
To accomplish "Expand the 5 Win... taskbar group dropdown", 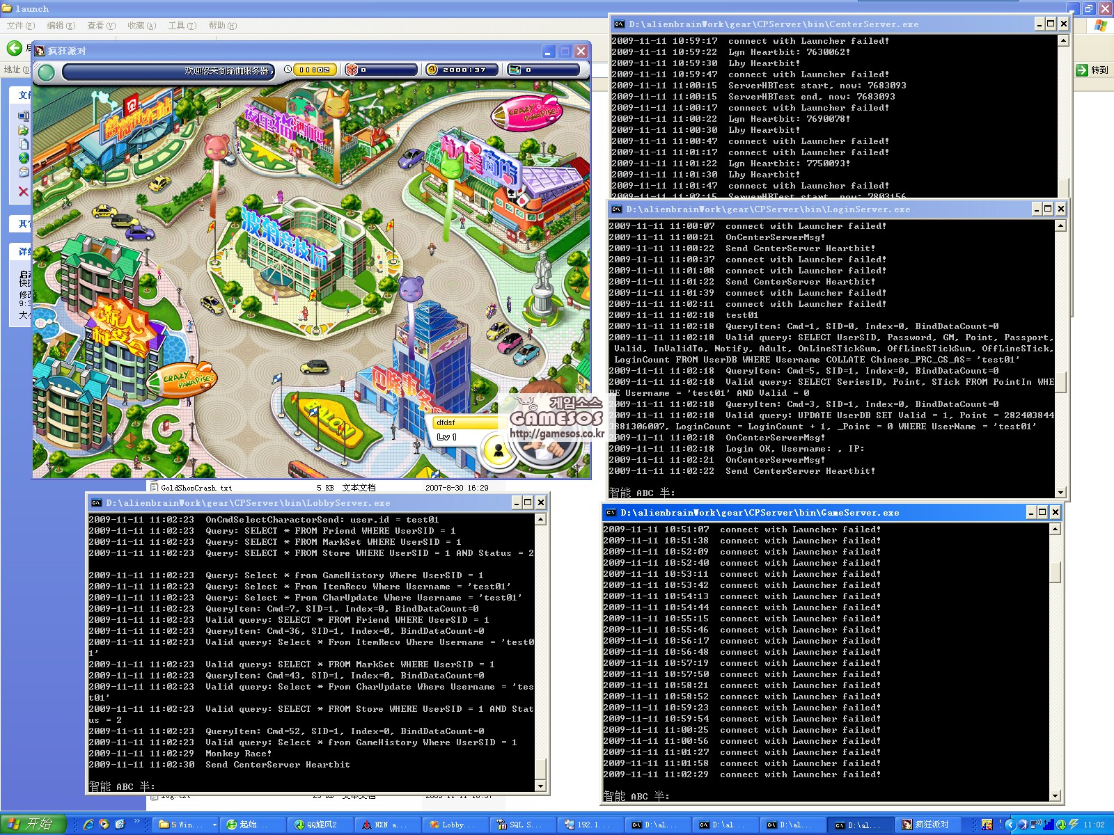I will [214, 825].
